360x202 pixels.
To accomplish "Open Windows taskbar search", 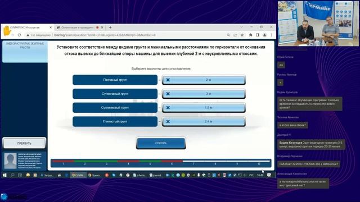I will tap(12, 175).
